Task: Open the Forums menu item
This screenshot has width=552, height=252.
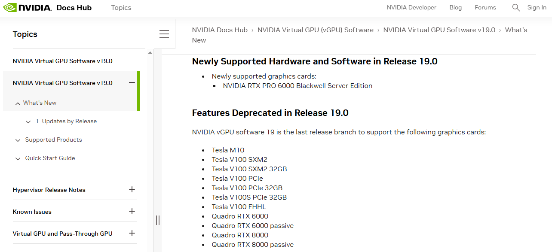Action: 485,7
